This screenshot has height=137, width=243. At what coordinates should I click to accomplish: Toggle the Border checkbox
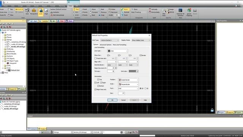[x=140, y=55]
